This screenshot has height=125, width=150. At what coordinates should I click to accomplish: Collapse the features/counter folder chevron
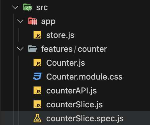[x=20, y=49]
